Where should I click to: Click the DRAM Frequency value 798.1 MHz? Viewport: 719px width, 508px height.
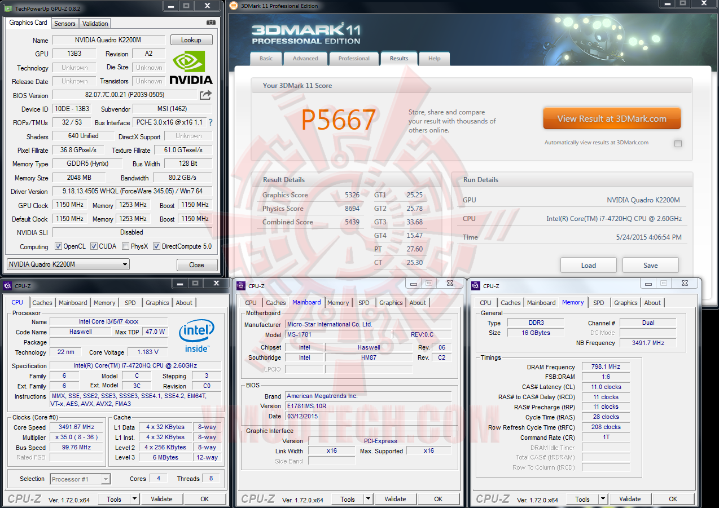click(606, 367)
